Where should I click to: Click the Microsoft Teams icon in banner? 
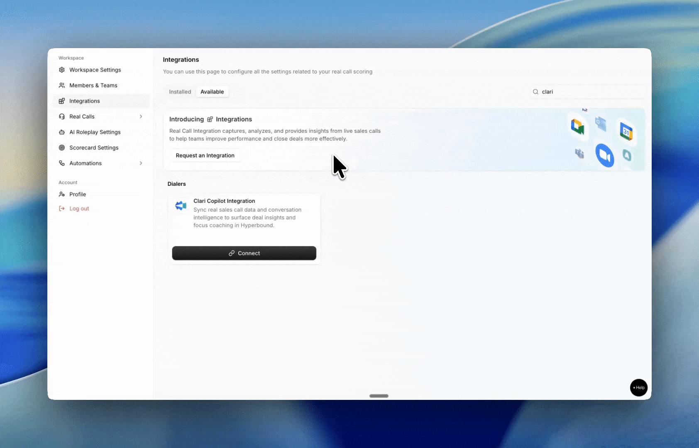(579, 154)
